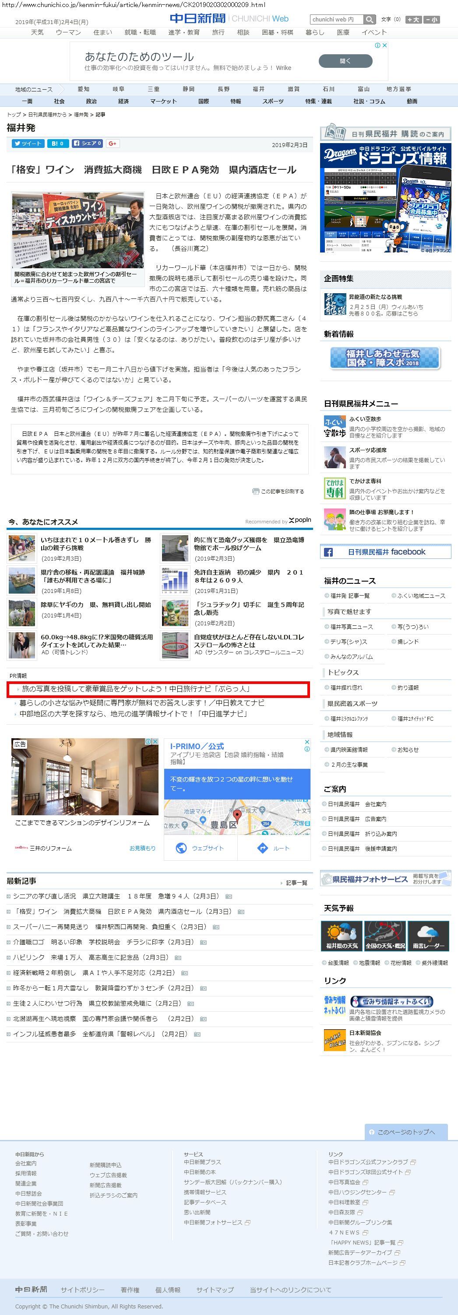Open the 県民福井 購読 banner
Viewport: 458px width, 1315px height.
click(x=385, y=133)
